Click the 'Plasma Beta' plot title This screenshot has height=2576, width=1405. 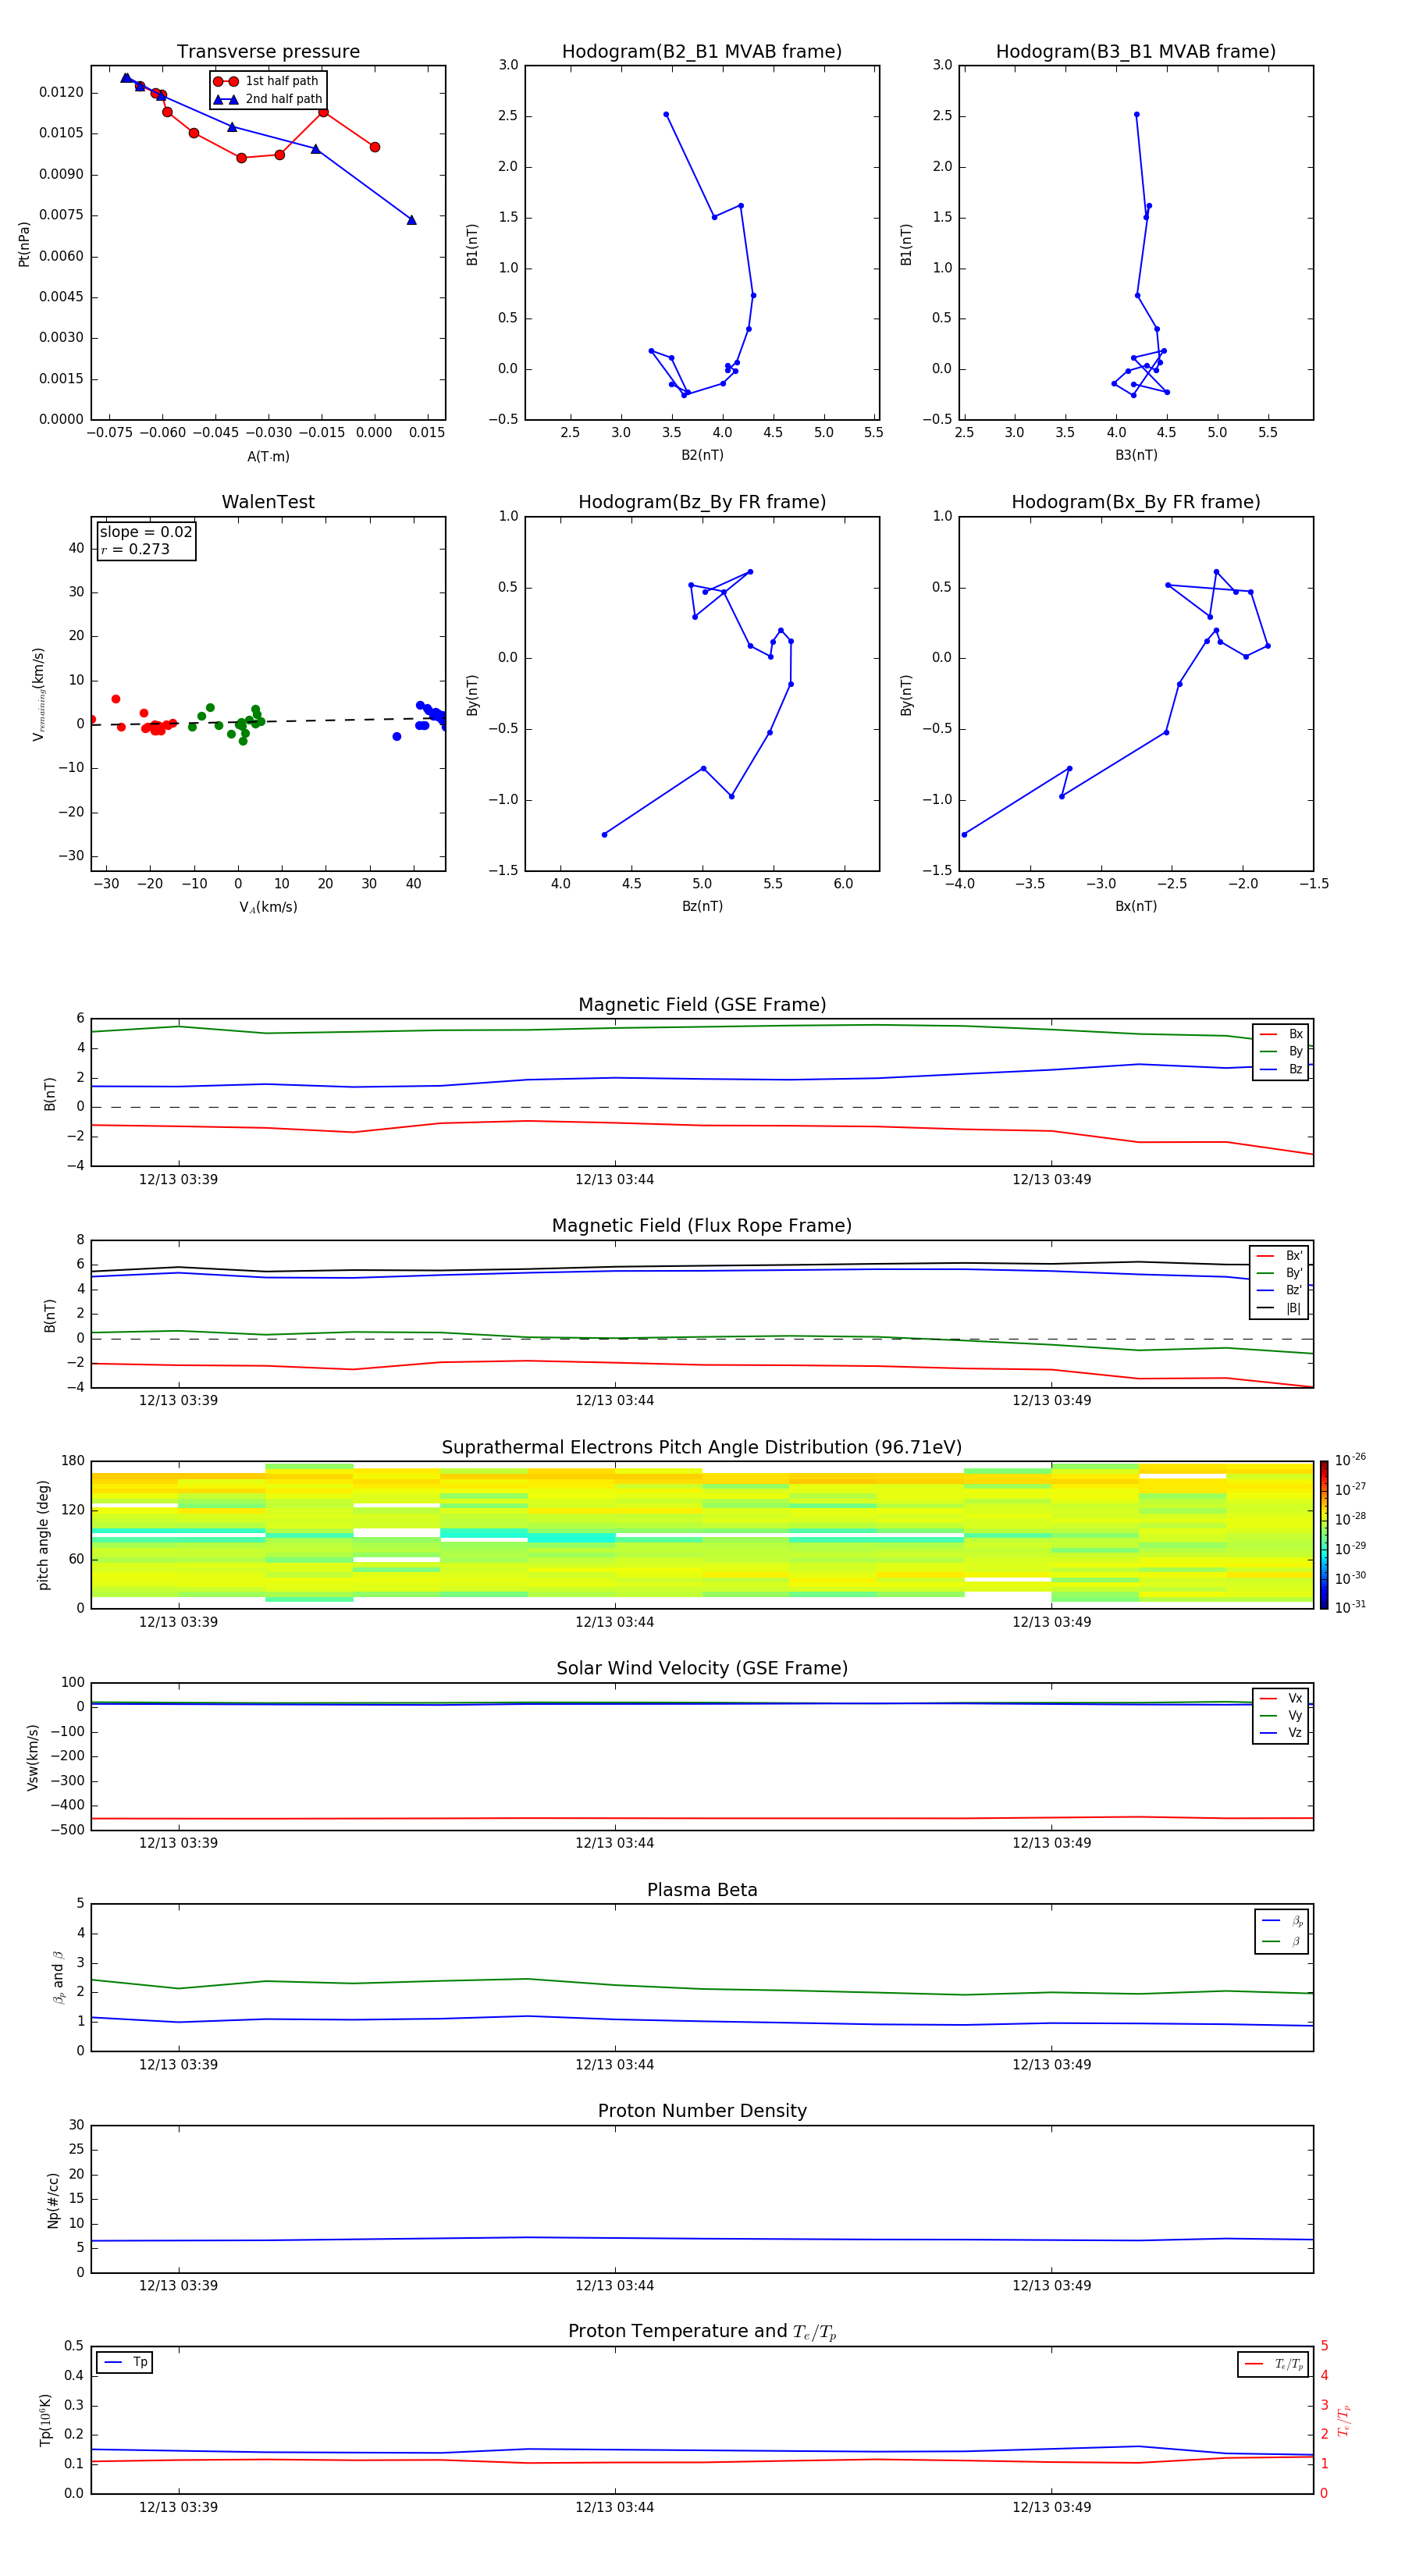(x=702, y=1891)
